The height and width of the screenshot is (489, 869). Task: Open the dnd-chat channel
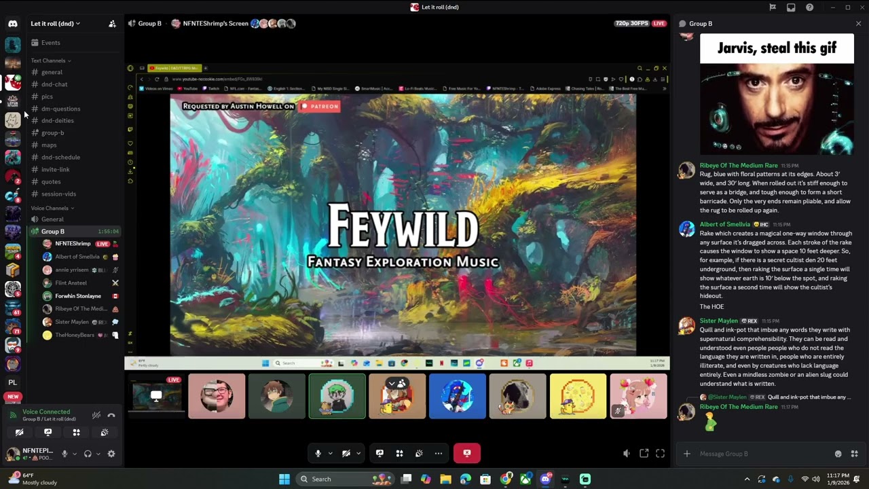click(x=75, y=84)
